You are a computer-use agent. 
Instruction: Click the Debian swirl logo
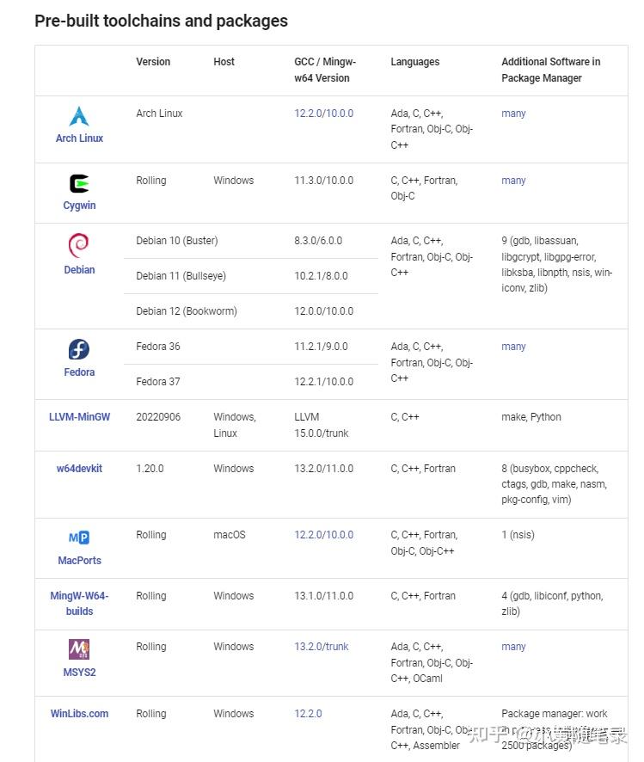(x=79, y=245)
